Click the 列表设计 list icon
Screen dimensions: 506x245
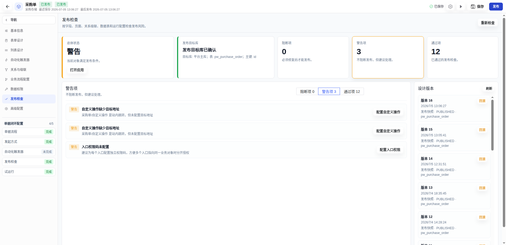click(x=6, y=50)
